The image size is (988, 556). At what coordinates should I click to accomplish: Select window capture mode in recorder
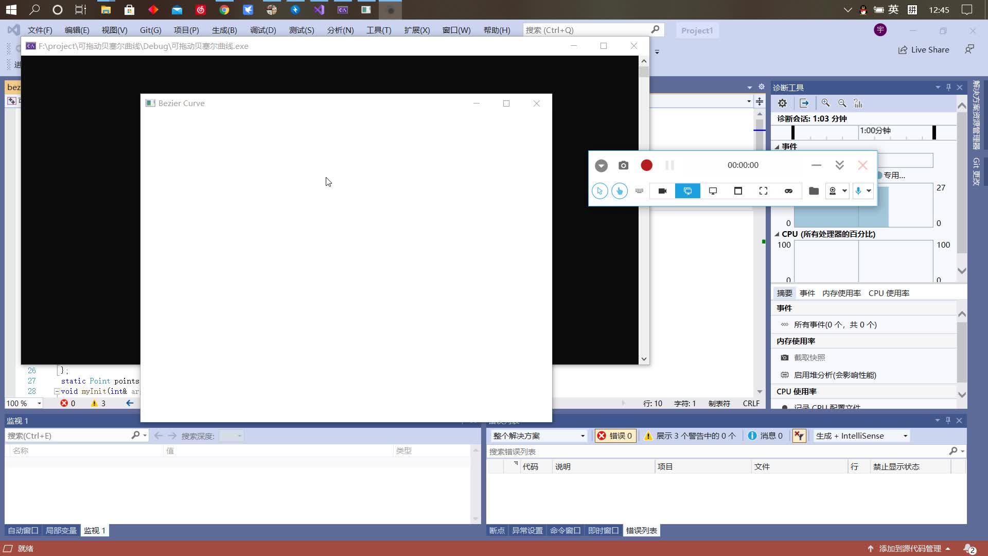click(x=738, y=191)
